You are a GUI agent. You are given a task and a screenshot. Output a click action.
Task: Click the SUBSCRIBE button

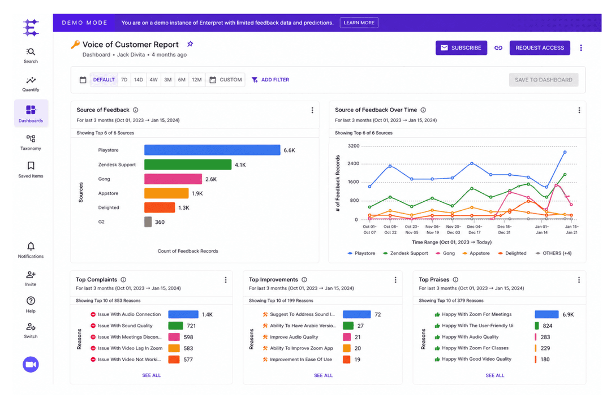462,48
